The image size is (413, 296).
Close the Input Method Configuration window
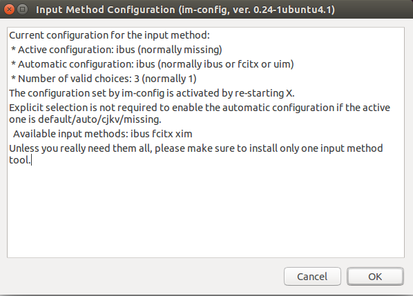[9, 10]
